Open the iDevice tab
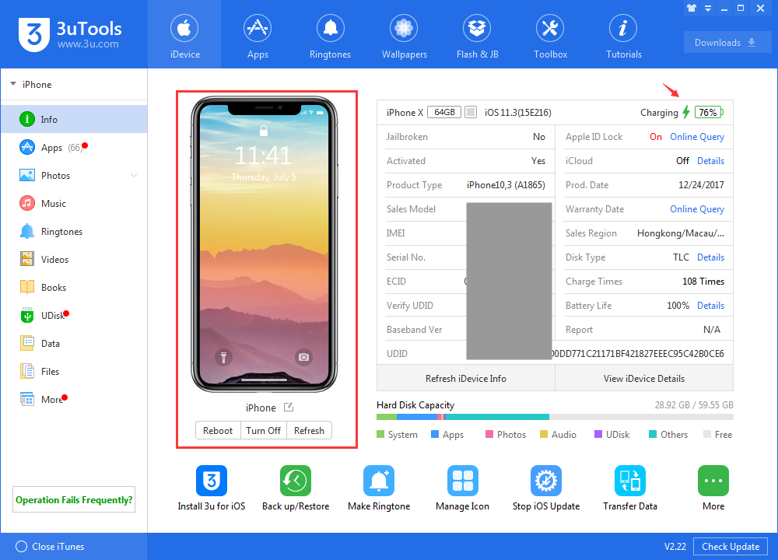Screen dimensions: 778x560 point(184,35)
